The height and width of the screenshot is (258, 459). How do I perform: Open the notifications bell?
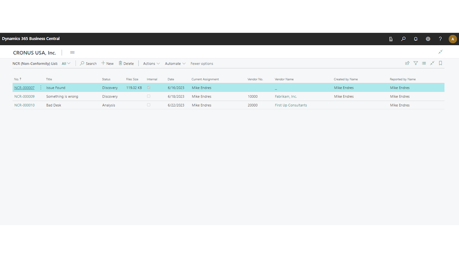416,39
